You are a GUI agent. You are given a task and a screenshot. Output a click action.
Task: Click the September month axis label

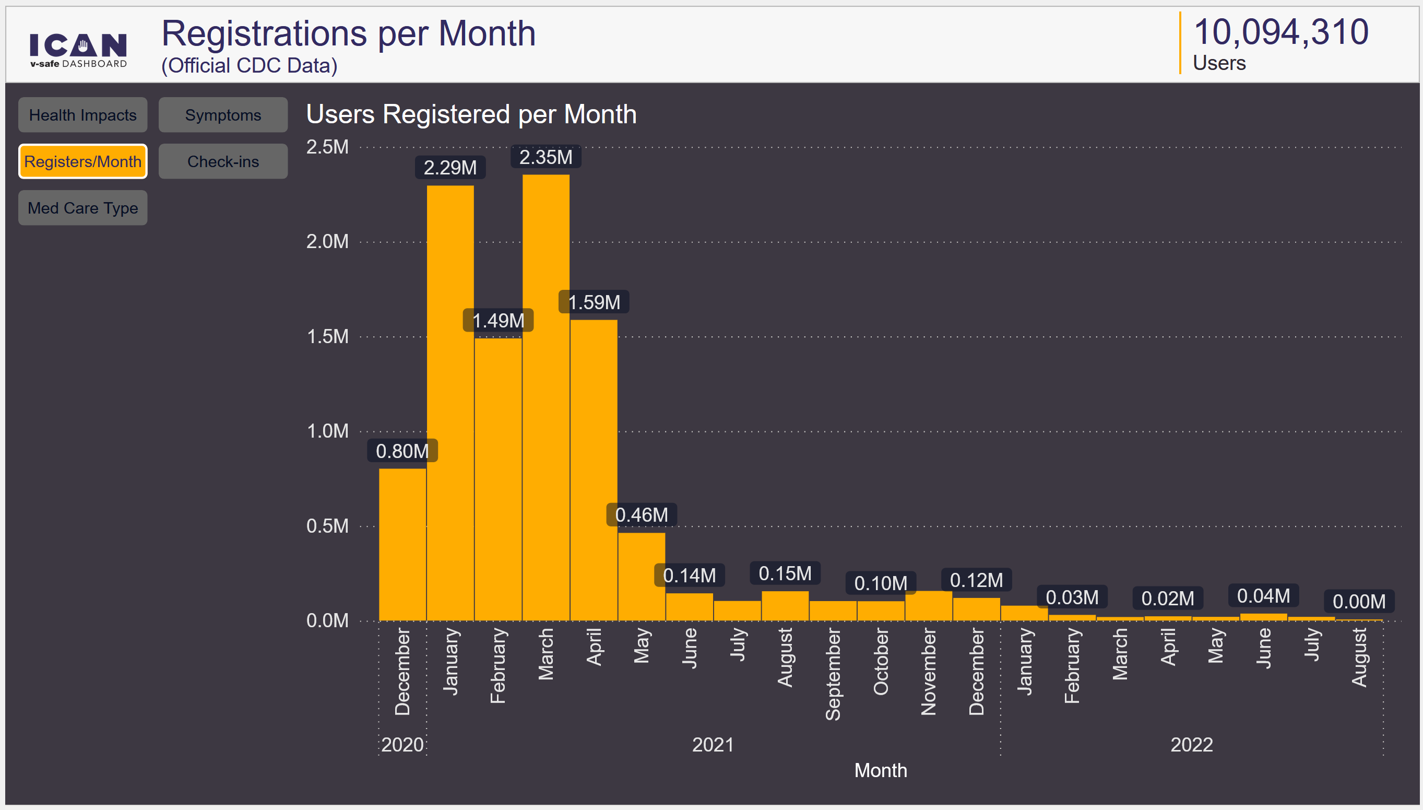coord(833,673)
